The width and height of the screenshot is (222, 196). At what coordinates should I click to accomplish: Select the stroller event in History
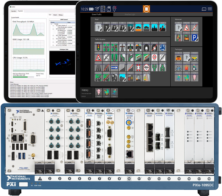click(x=107, y=93)
